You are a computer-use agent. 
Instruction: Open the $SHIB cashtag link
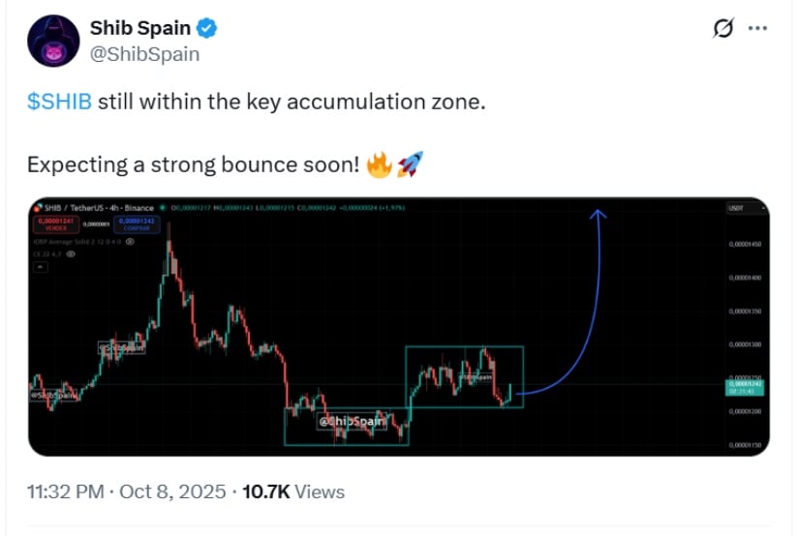(59, 103)
